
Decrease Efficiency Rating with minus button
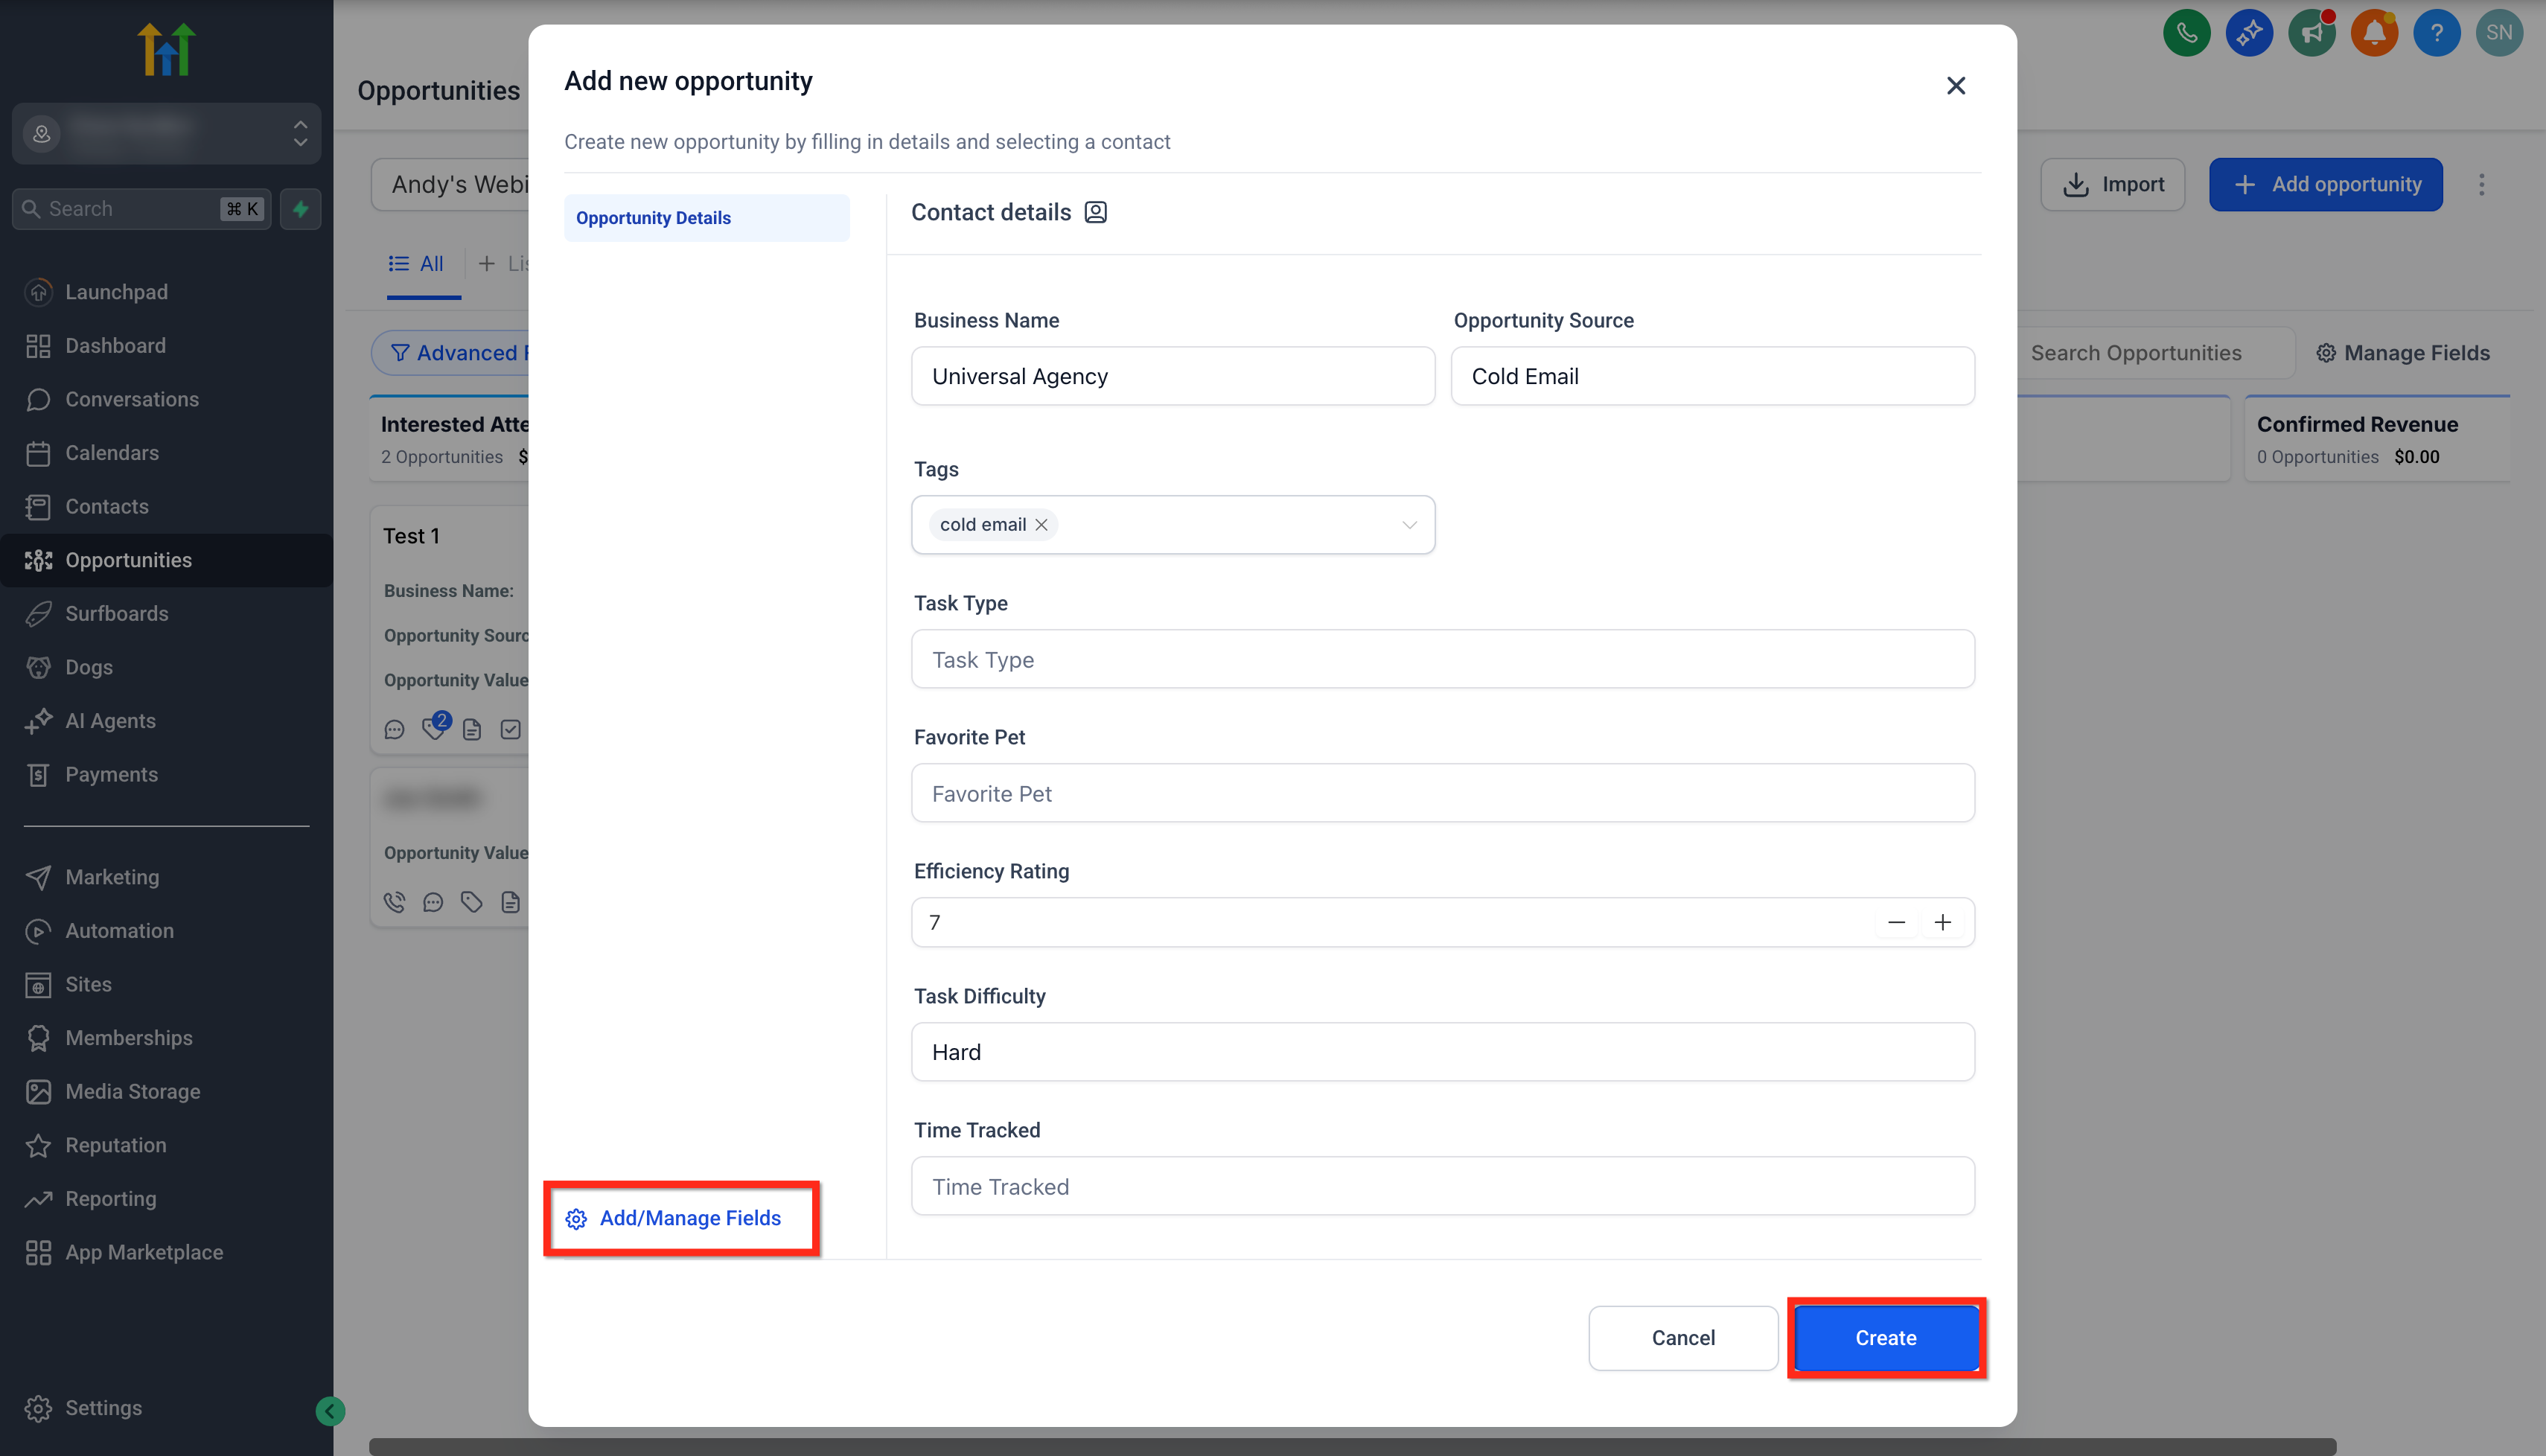1896,922
